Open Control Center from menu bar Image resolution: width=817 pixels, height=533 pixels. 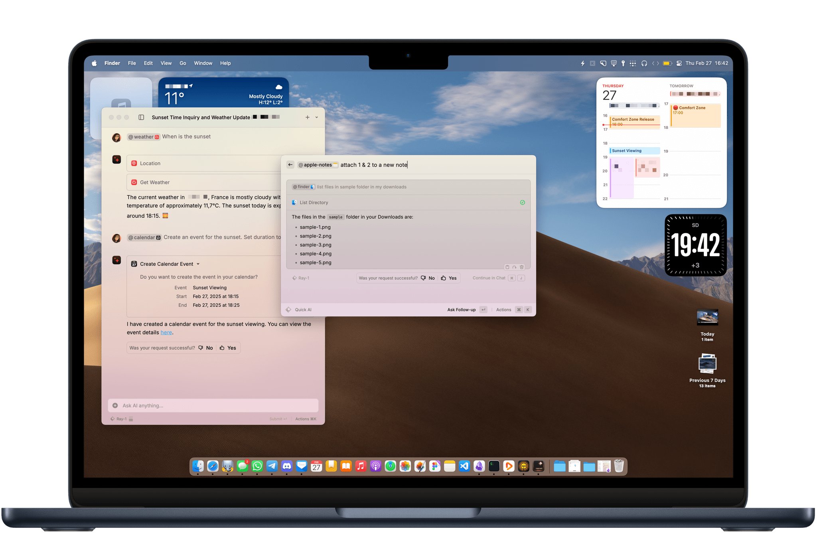pos(679,63)
